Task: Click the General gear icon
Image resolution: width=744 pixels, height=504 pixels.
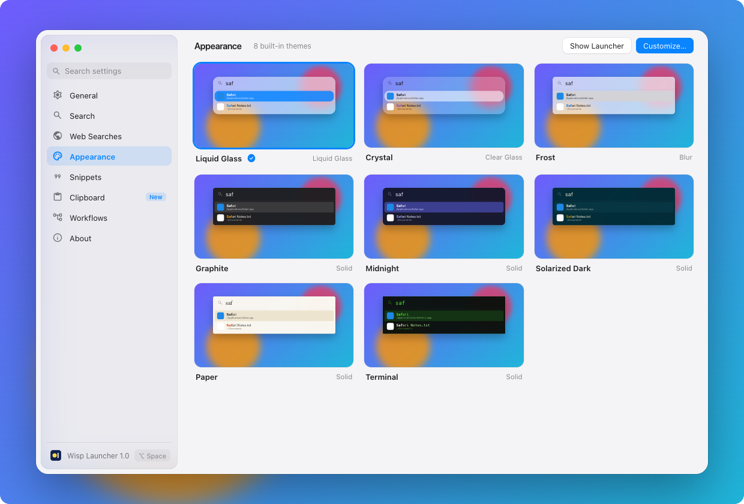Action: pyautogui.click(x=58, y=95)
